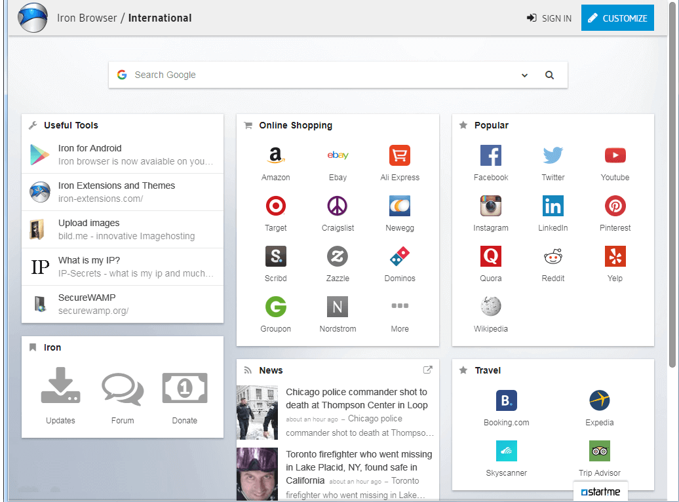Screen dimensions: 679x502
Task: Read the Chicago police commander headline
Action: (357, 398)
